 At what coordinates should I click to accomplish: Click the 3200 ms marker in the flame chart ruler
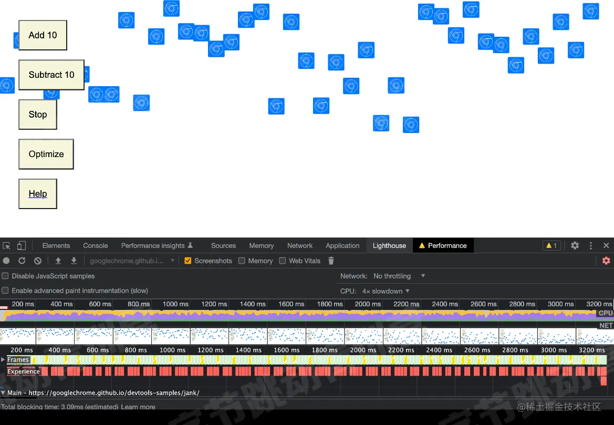click(592, 350)
